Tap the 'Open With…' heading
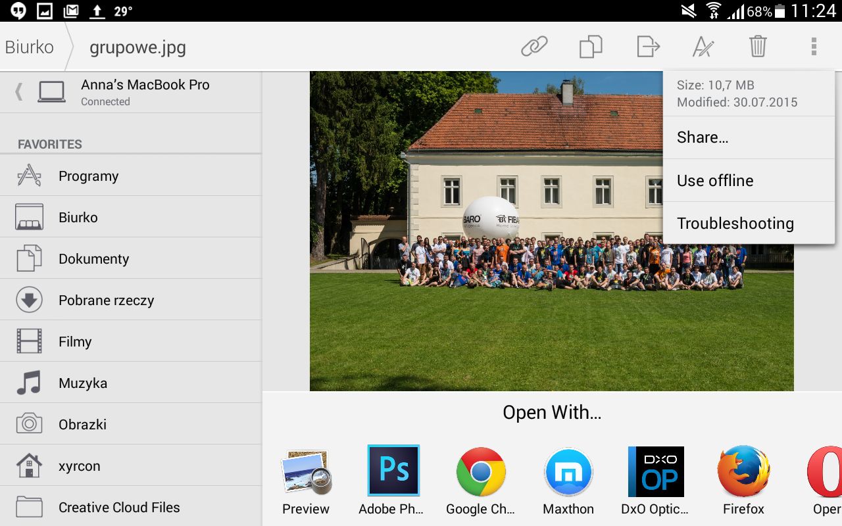The image size is (842, 526). [552, 412]
